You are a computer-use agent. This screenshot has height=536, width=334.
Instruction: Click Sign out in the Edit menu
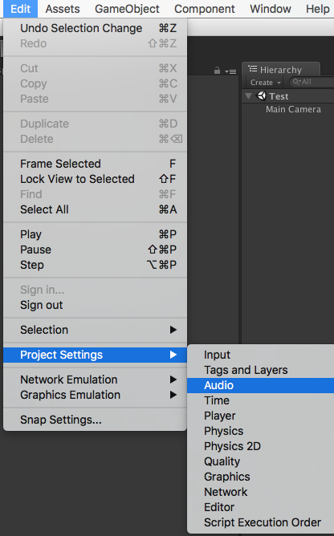point(95,305)
